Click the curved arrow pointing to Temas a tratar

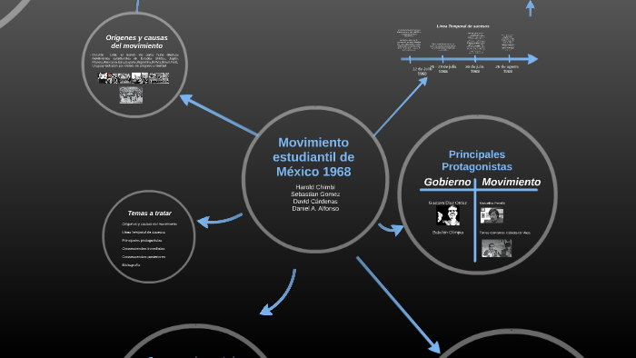click(x=220, y=220)
